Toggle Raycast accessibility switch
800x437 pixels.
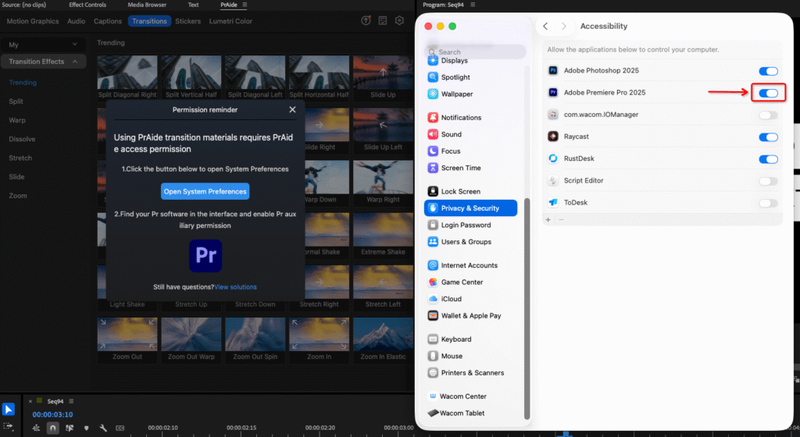[x=768, y=137]
